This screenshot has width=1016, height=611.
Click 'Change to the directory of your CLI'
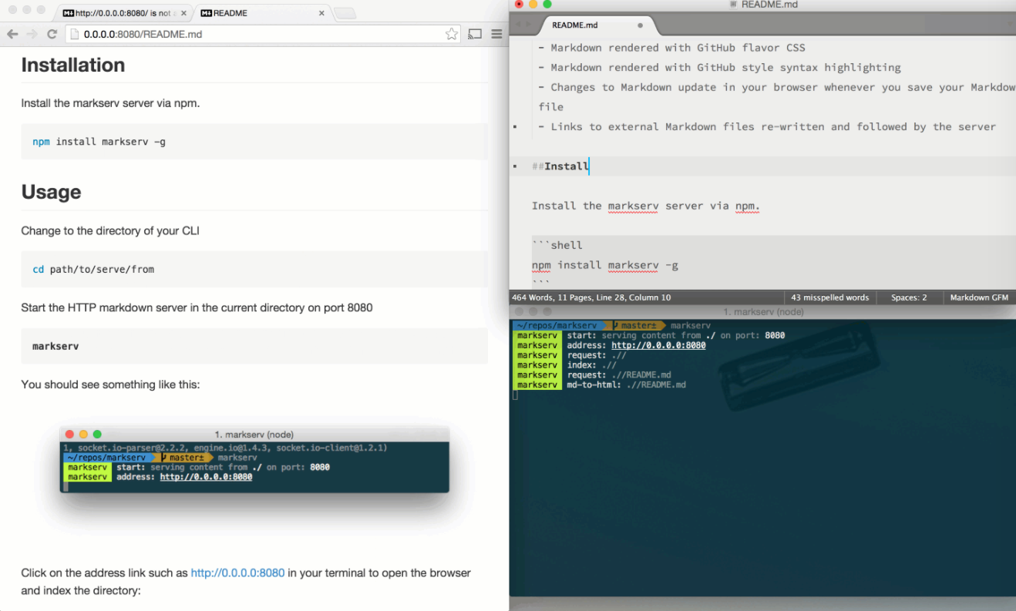[110, 230]
